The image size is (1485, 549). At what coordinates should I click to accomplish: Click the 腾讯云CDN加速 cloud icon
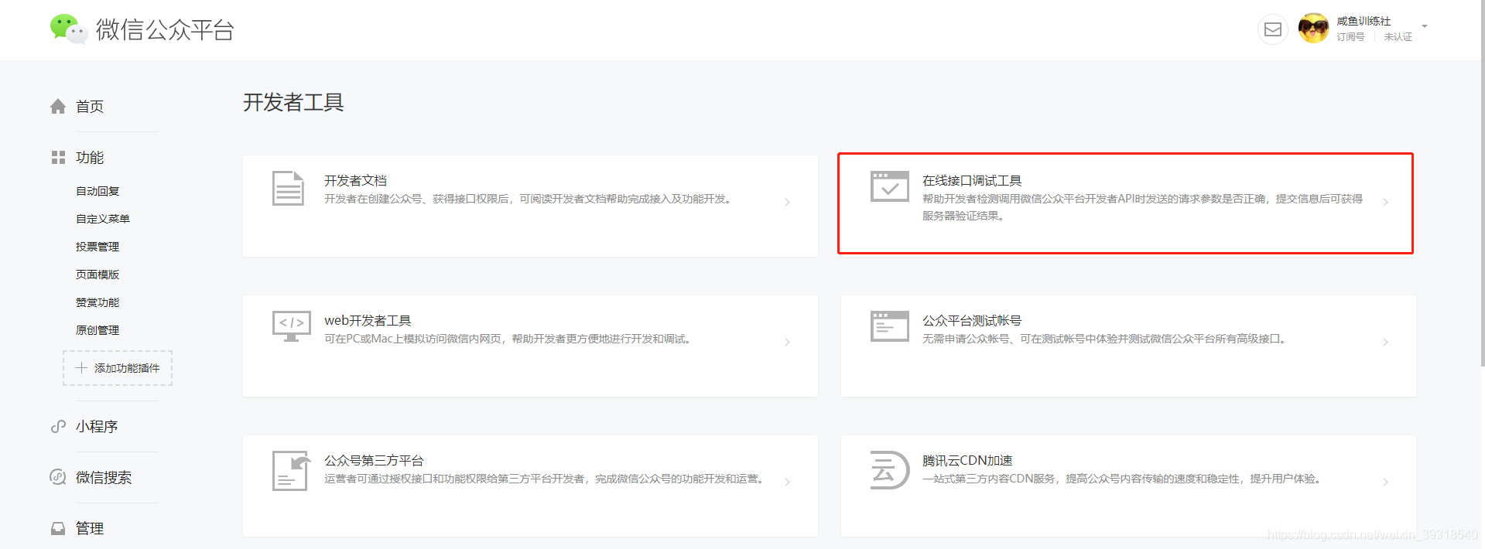pos(890,470)
